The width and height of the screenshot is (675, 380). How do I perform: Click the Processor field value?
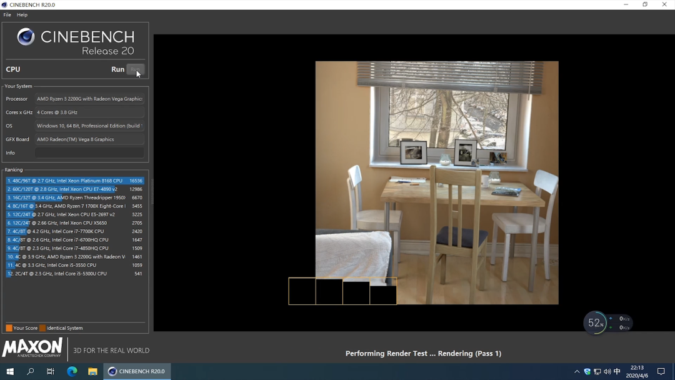89,99
